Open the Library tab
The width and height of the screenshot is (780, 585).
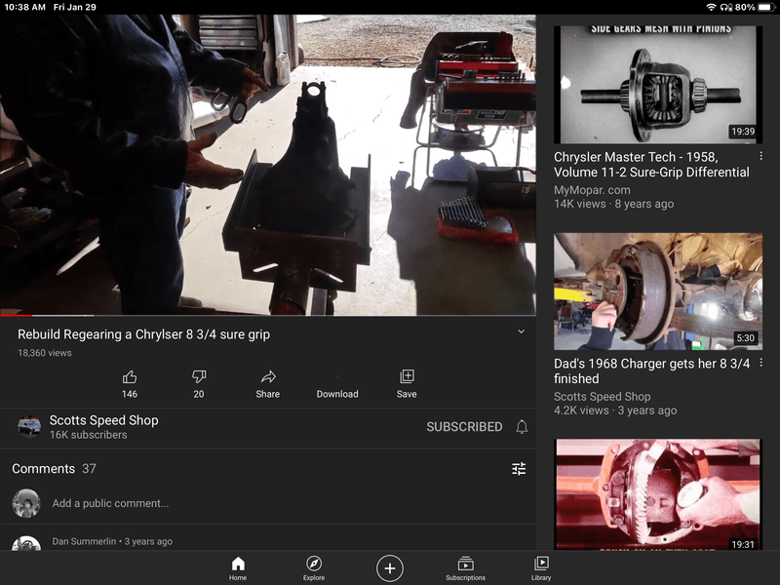(x=541, y=568)
